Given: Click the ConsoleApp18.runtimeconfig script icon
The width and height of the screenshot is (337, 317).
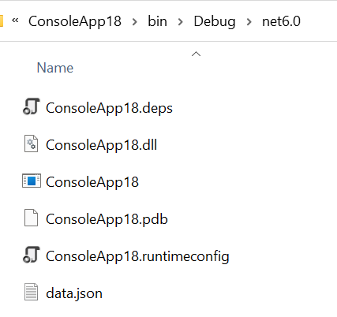Looking at the screenshot, I should point(32,255).
